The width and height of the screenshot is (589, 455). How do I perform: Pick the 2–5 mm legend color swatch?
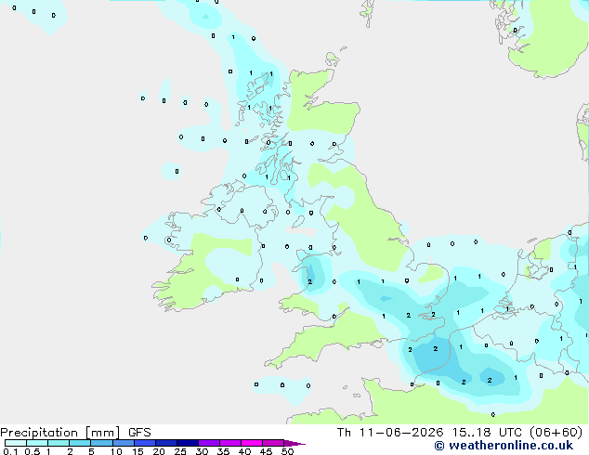click(80, 443)
